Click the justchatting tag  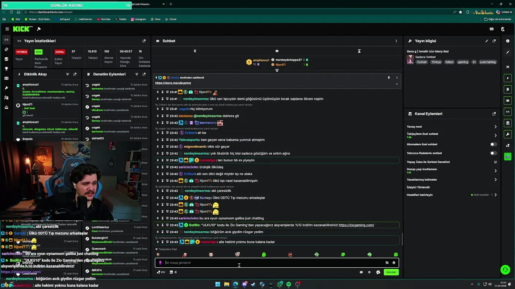(x=488, y=62)
